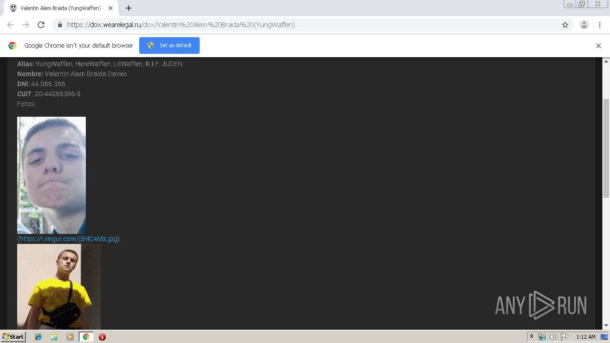The height and width of the screenshot is (343, 610).
Task: Click the red circular taskbar icon
Action: [102, 337]
